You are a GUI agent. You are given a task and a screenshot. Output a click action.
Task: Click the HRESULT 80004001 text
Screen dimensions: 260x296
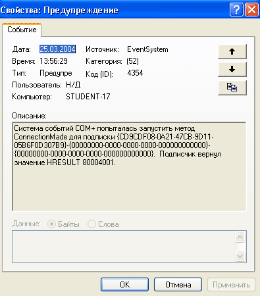[x=81, y=162]
